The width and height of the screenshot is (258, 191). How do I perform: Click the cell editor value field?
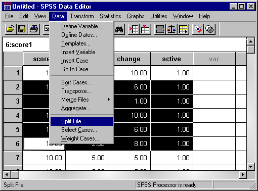coord(180,44)
